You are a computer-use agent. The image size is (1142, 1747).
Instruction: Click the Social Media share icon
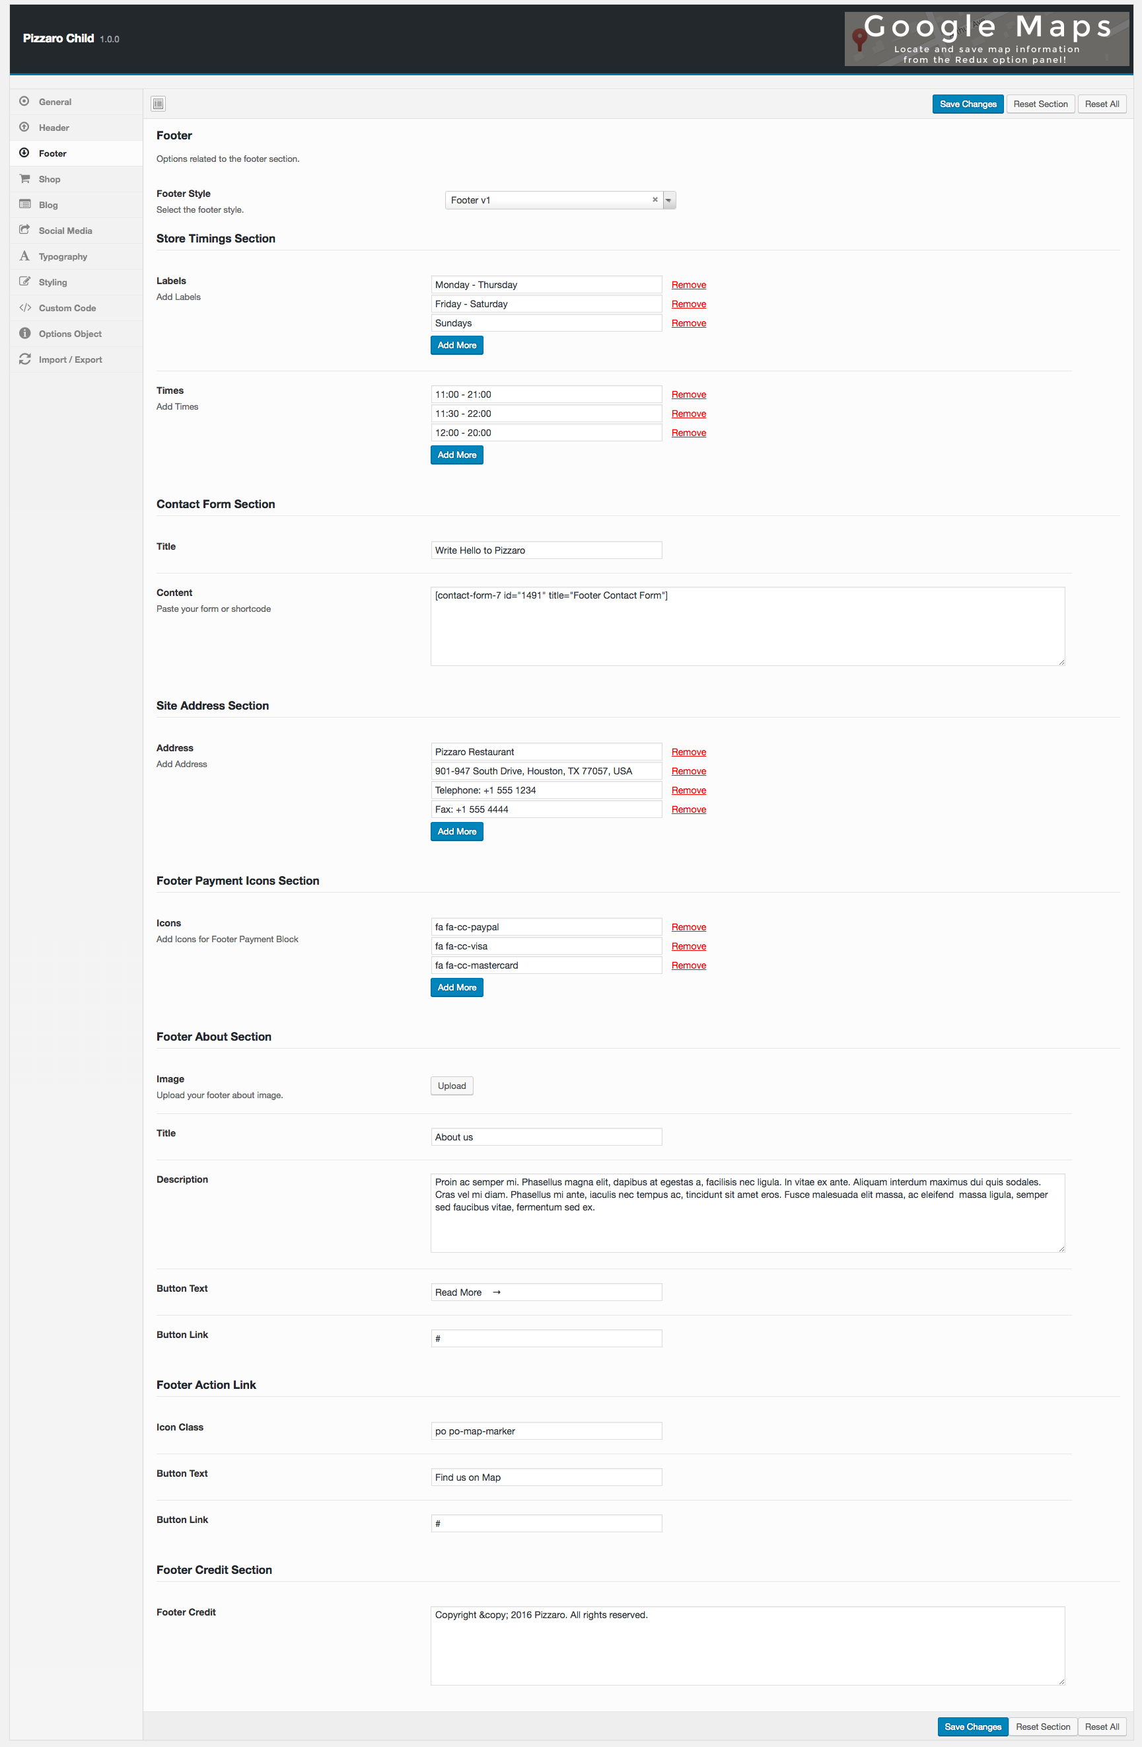coord(24,230)
